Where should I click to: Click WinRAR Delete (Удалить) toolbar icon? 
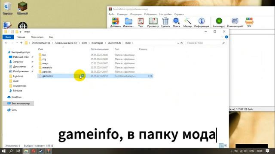tap(165, 23)
